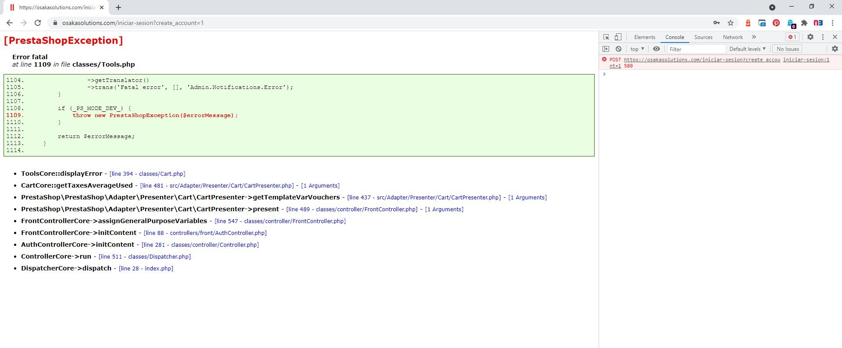Open a new browser tab

click(118, 7)
